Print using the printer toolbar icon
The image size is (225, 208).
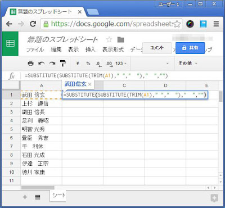coord(30,64)
